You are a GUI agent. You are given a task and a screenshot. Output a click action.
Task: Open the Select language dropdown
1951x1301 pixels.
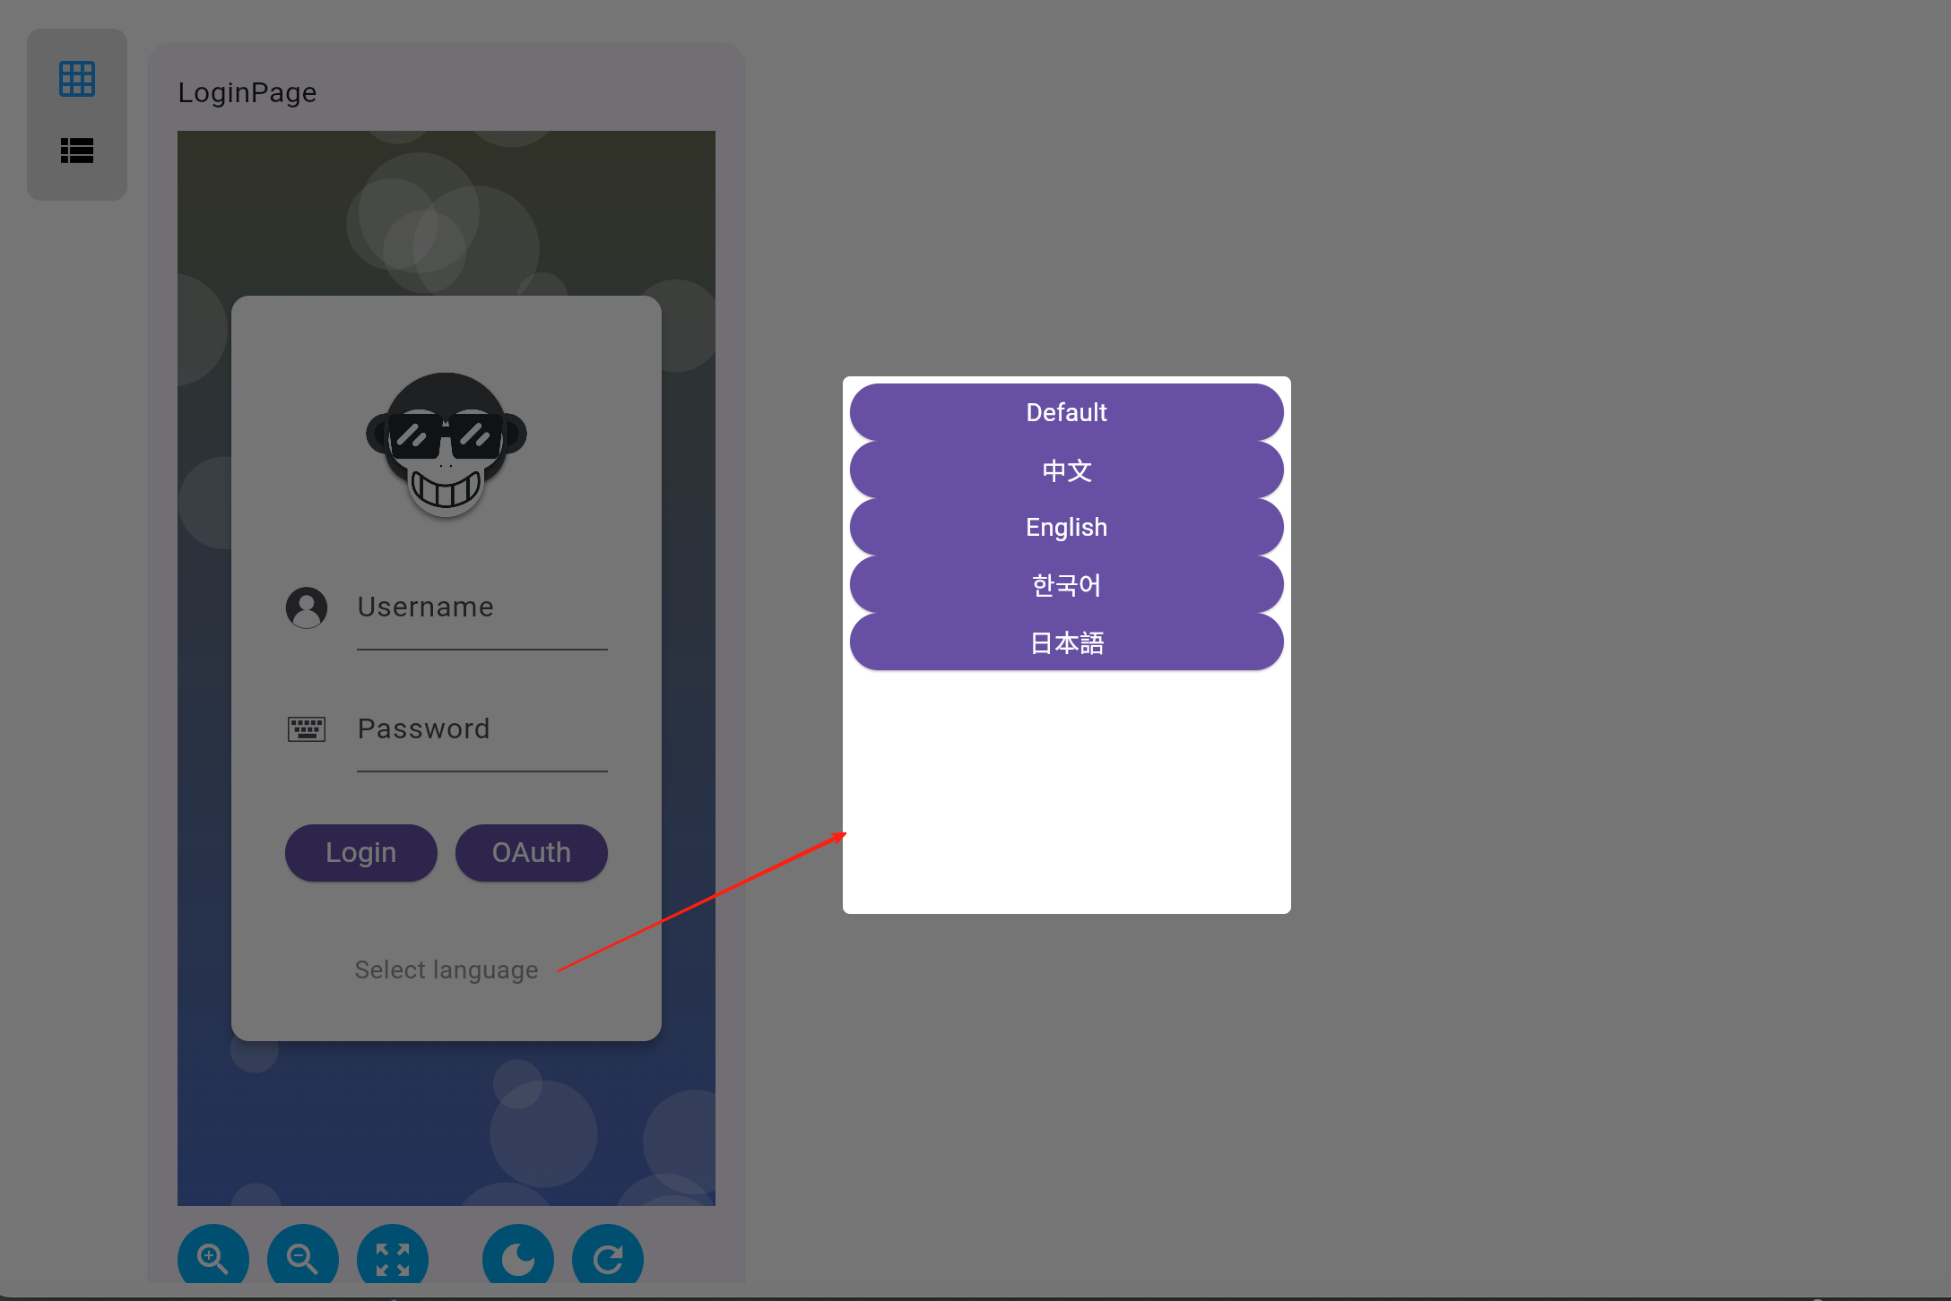pyautogui.click(x=447, y=969)
